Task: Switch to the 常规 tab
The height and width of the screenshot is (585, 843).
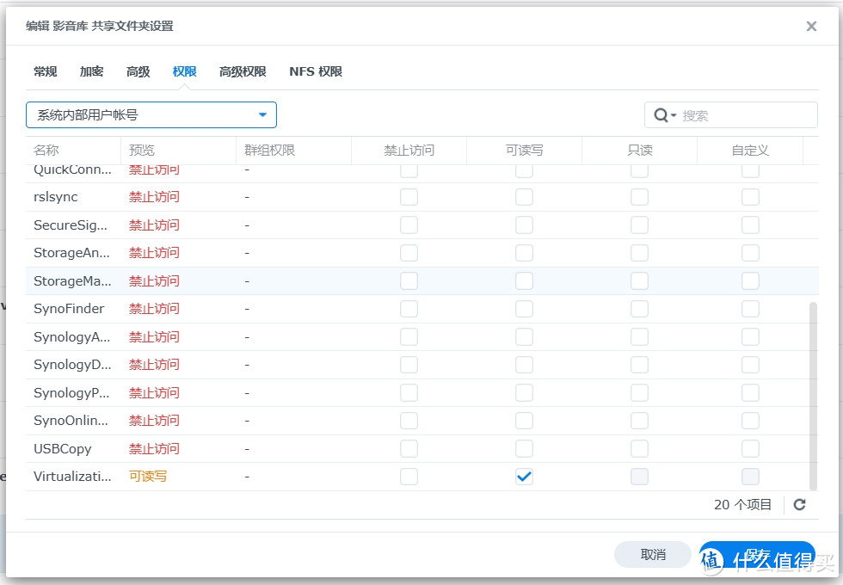Action: (45, 71)
